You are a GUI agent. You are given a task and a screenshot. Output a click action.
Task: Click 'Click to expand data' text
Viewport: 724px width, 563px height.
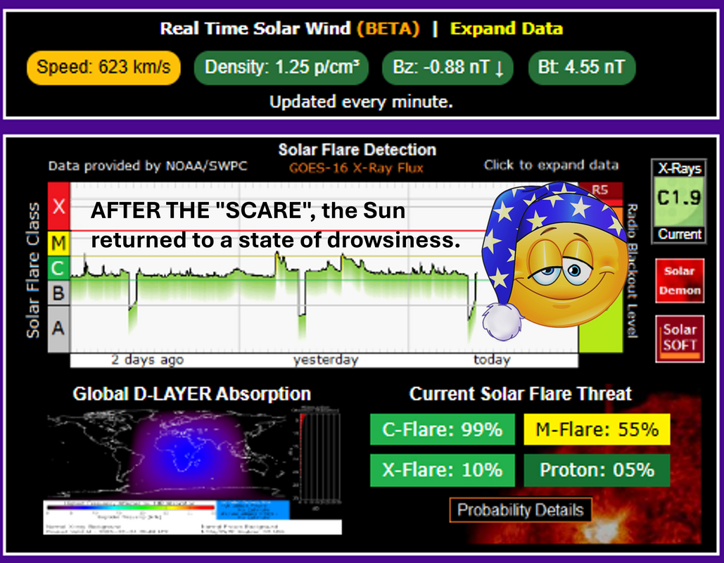pyautogui.click(x=551, y=165)
